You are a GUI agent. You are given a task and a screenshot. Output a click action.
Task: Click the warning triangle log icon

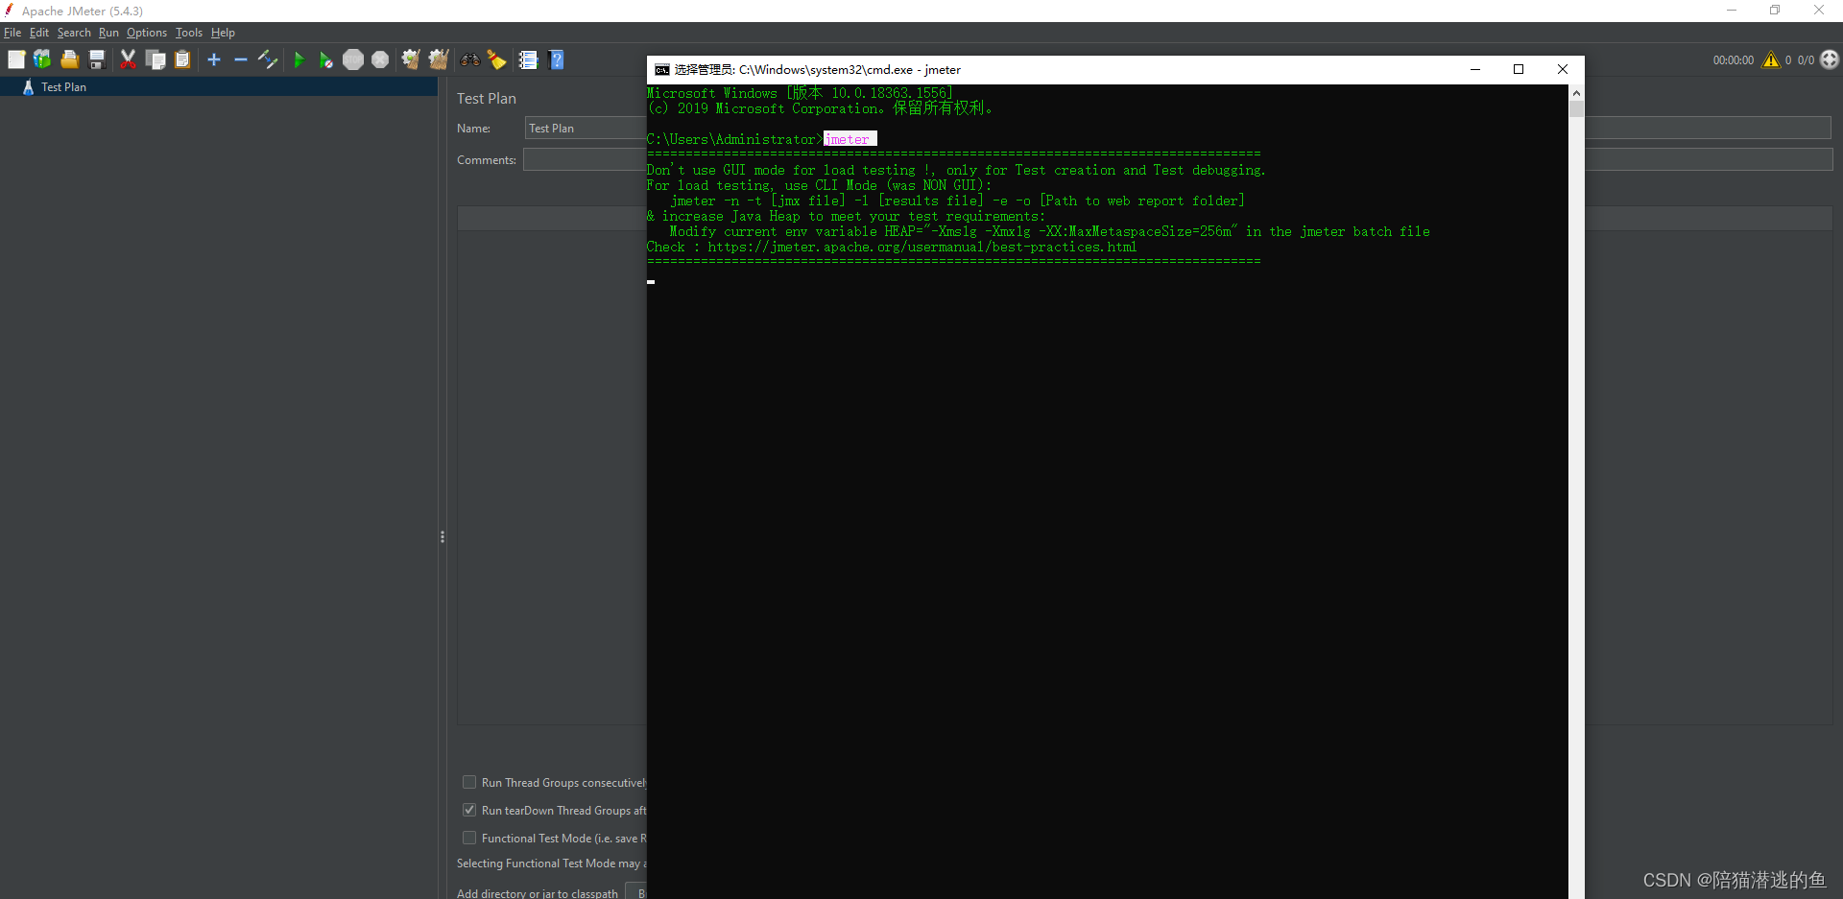click(x=1771, y=59)
